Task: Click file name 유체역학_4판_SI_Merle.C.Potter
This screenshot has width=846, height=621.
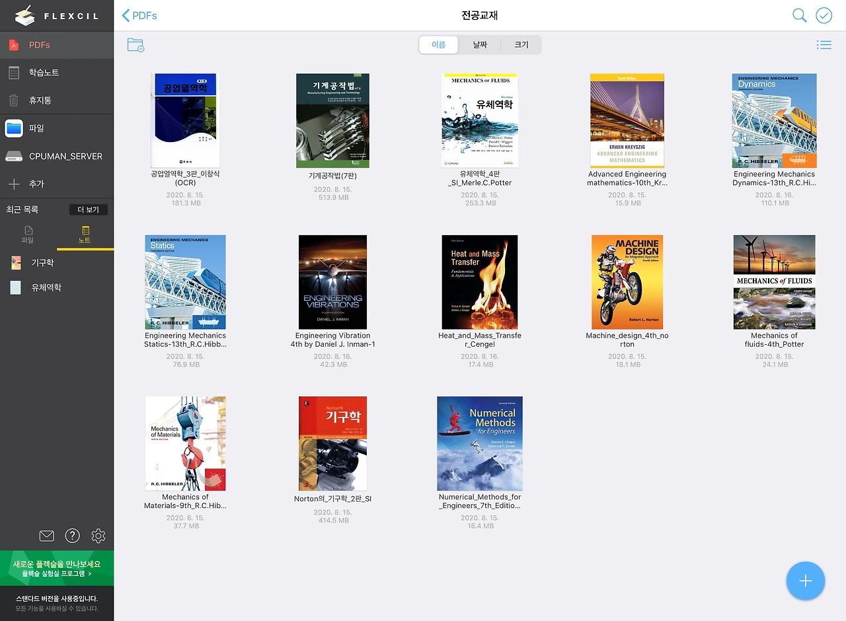Action: click(x=480, y=178)
